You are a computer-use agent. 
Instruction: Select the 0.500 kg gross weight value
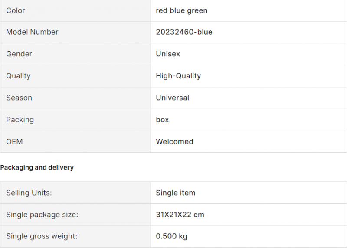pos(171,236)
